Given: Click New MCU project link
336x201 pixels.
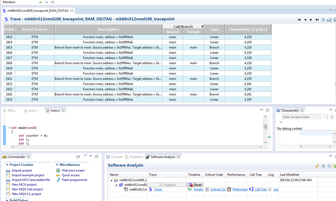Looking at the screenshot, I should (x=24, y=185).
